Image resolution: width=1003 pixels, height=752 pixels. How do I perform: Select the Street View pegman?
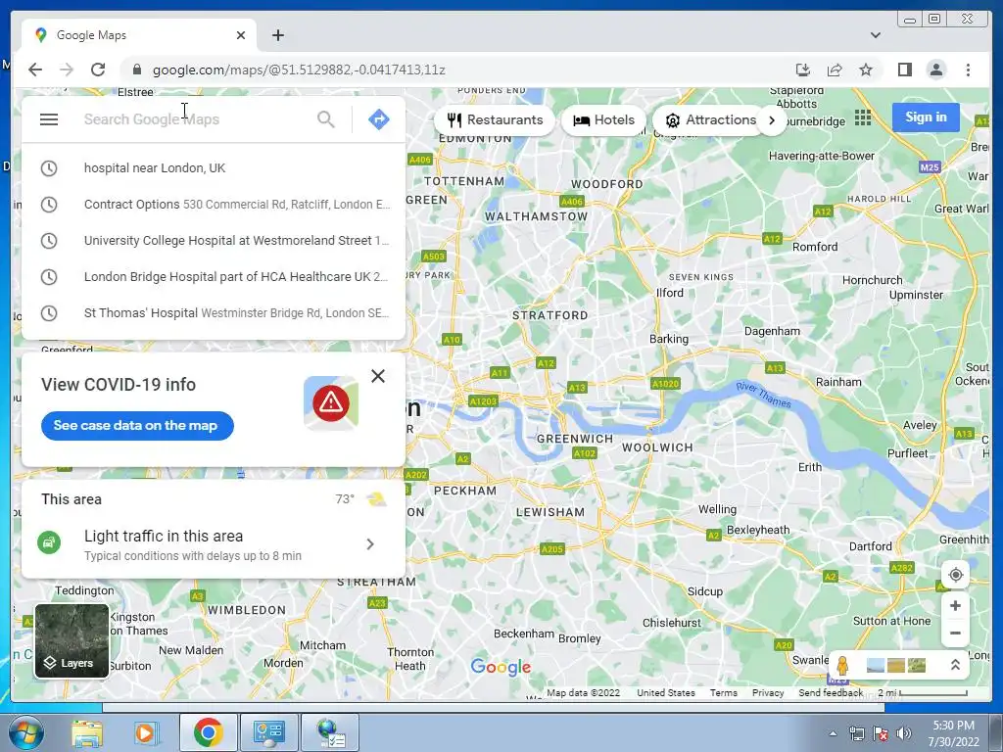pyautogui.click(x=842, y=665)
